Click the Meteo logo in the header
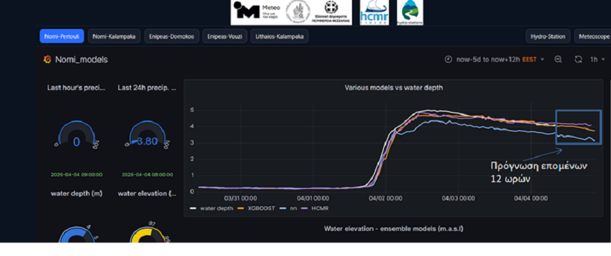 pos(256,12)
